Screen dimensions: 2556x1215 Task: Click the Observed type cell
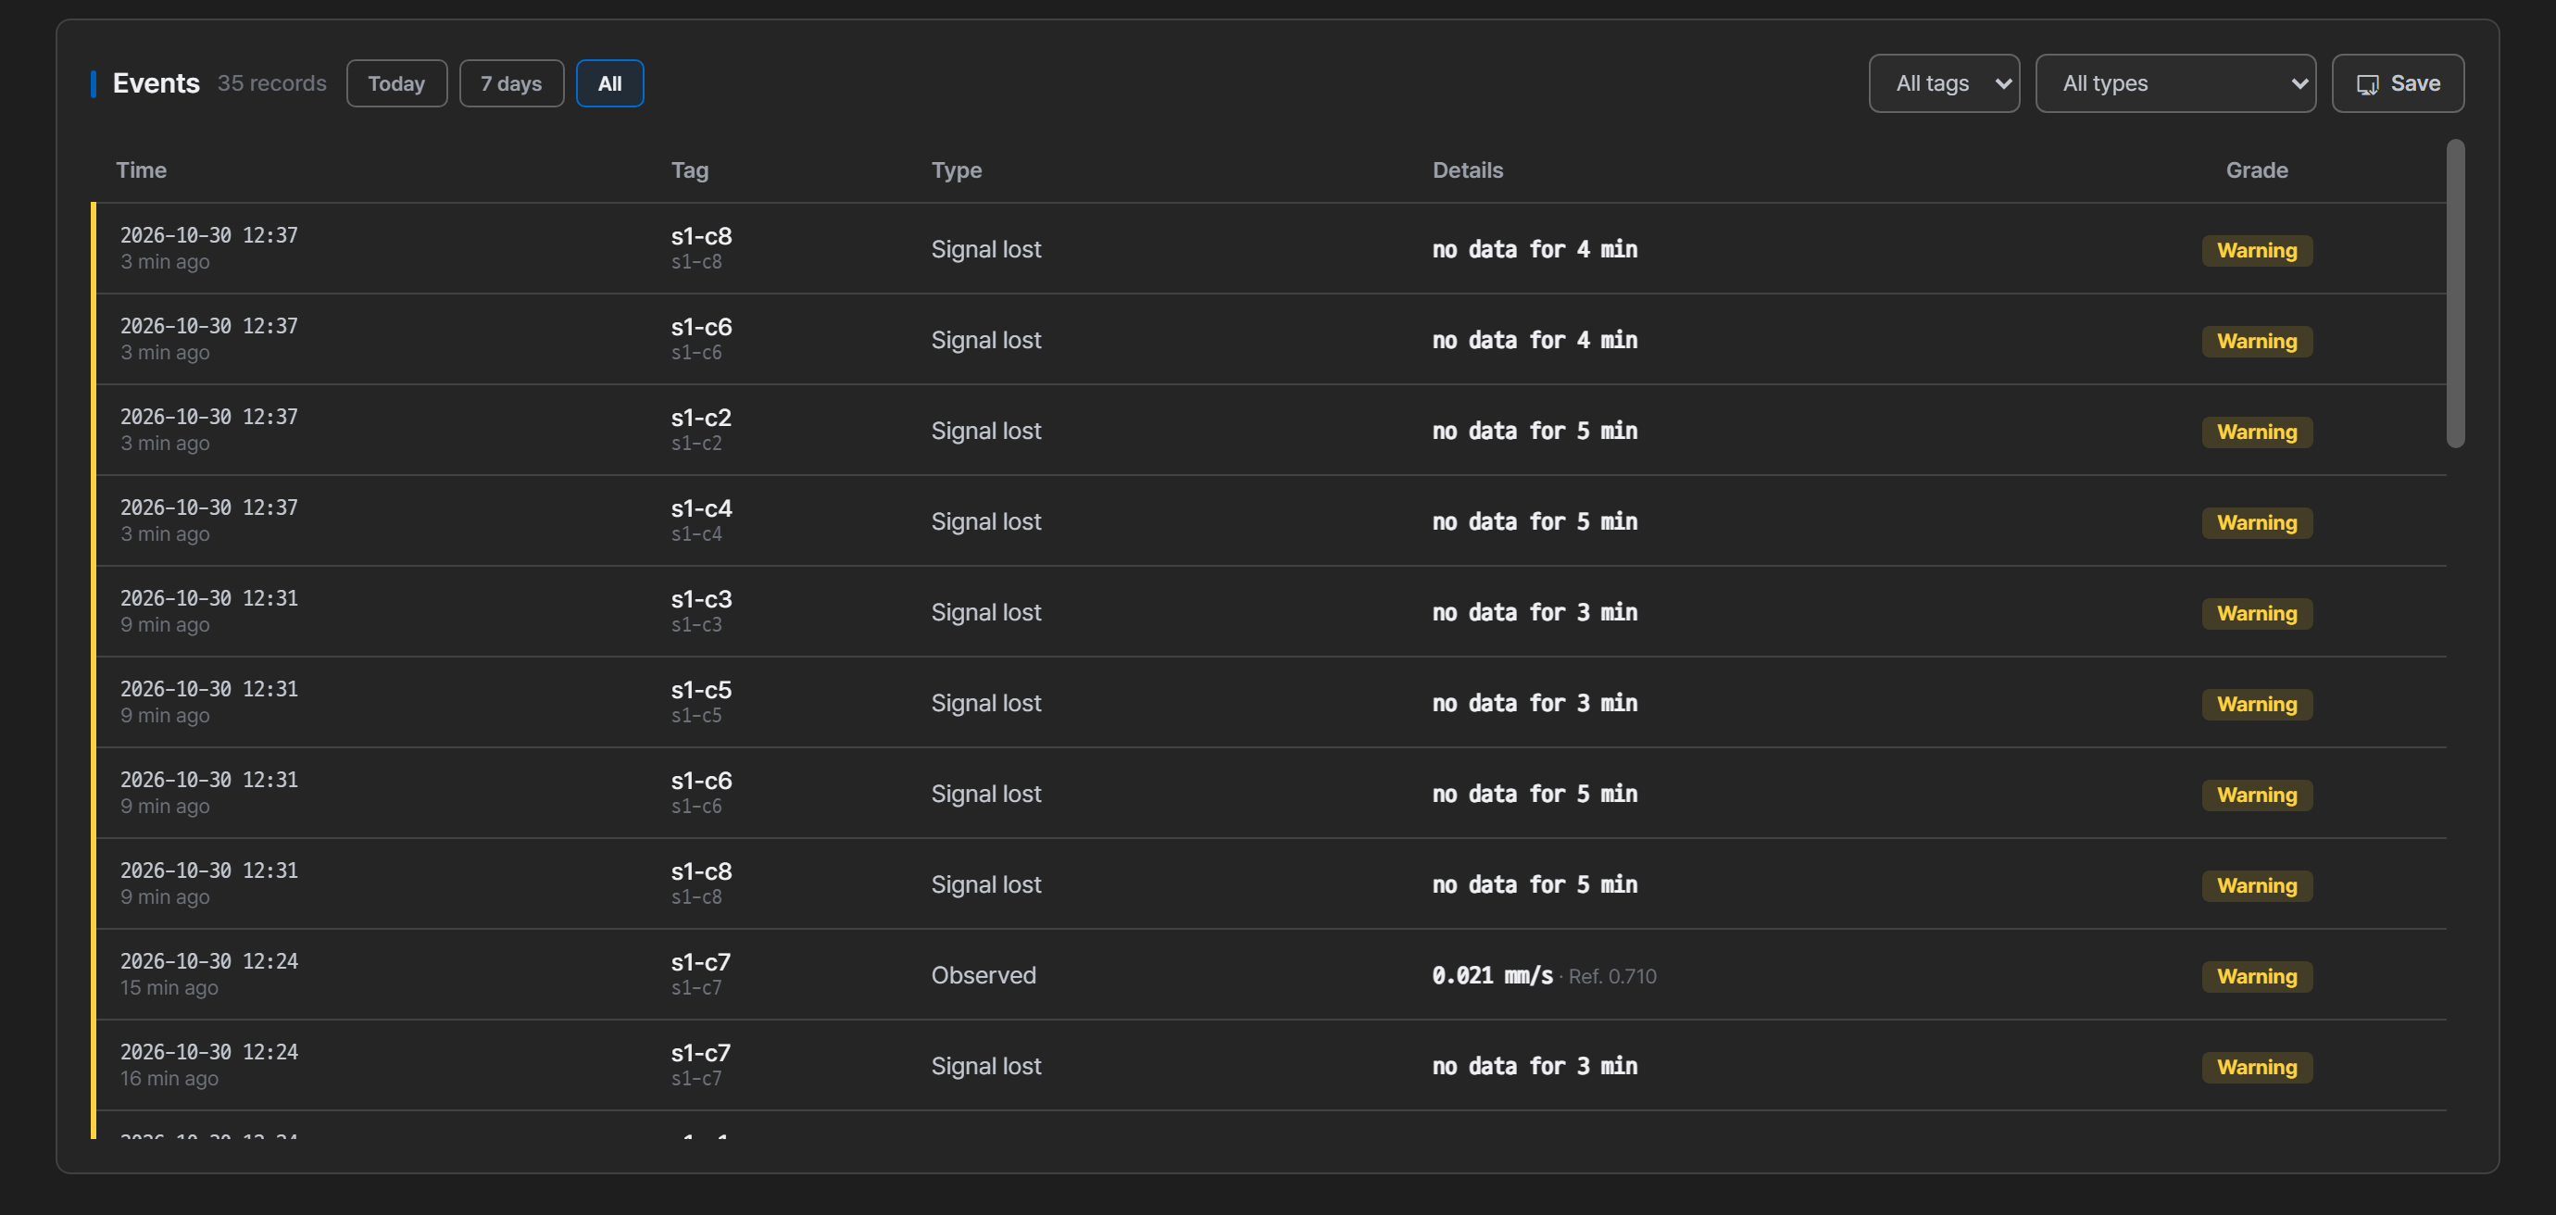(983, 975)
